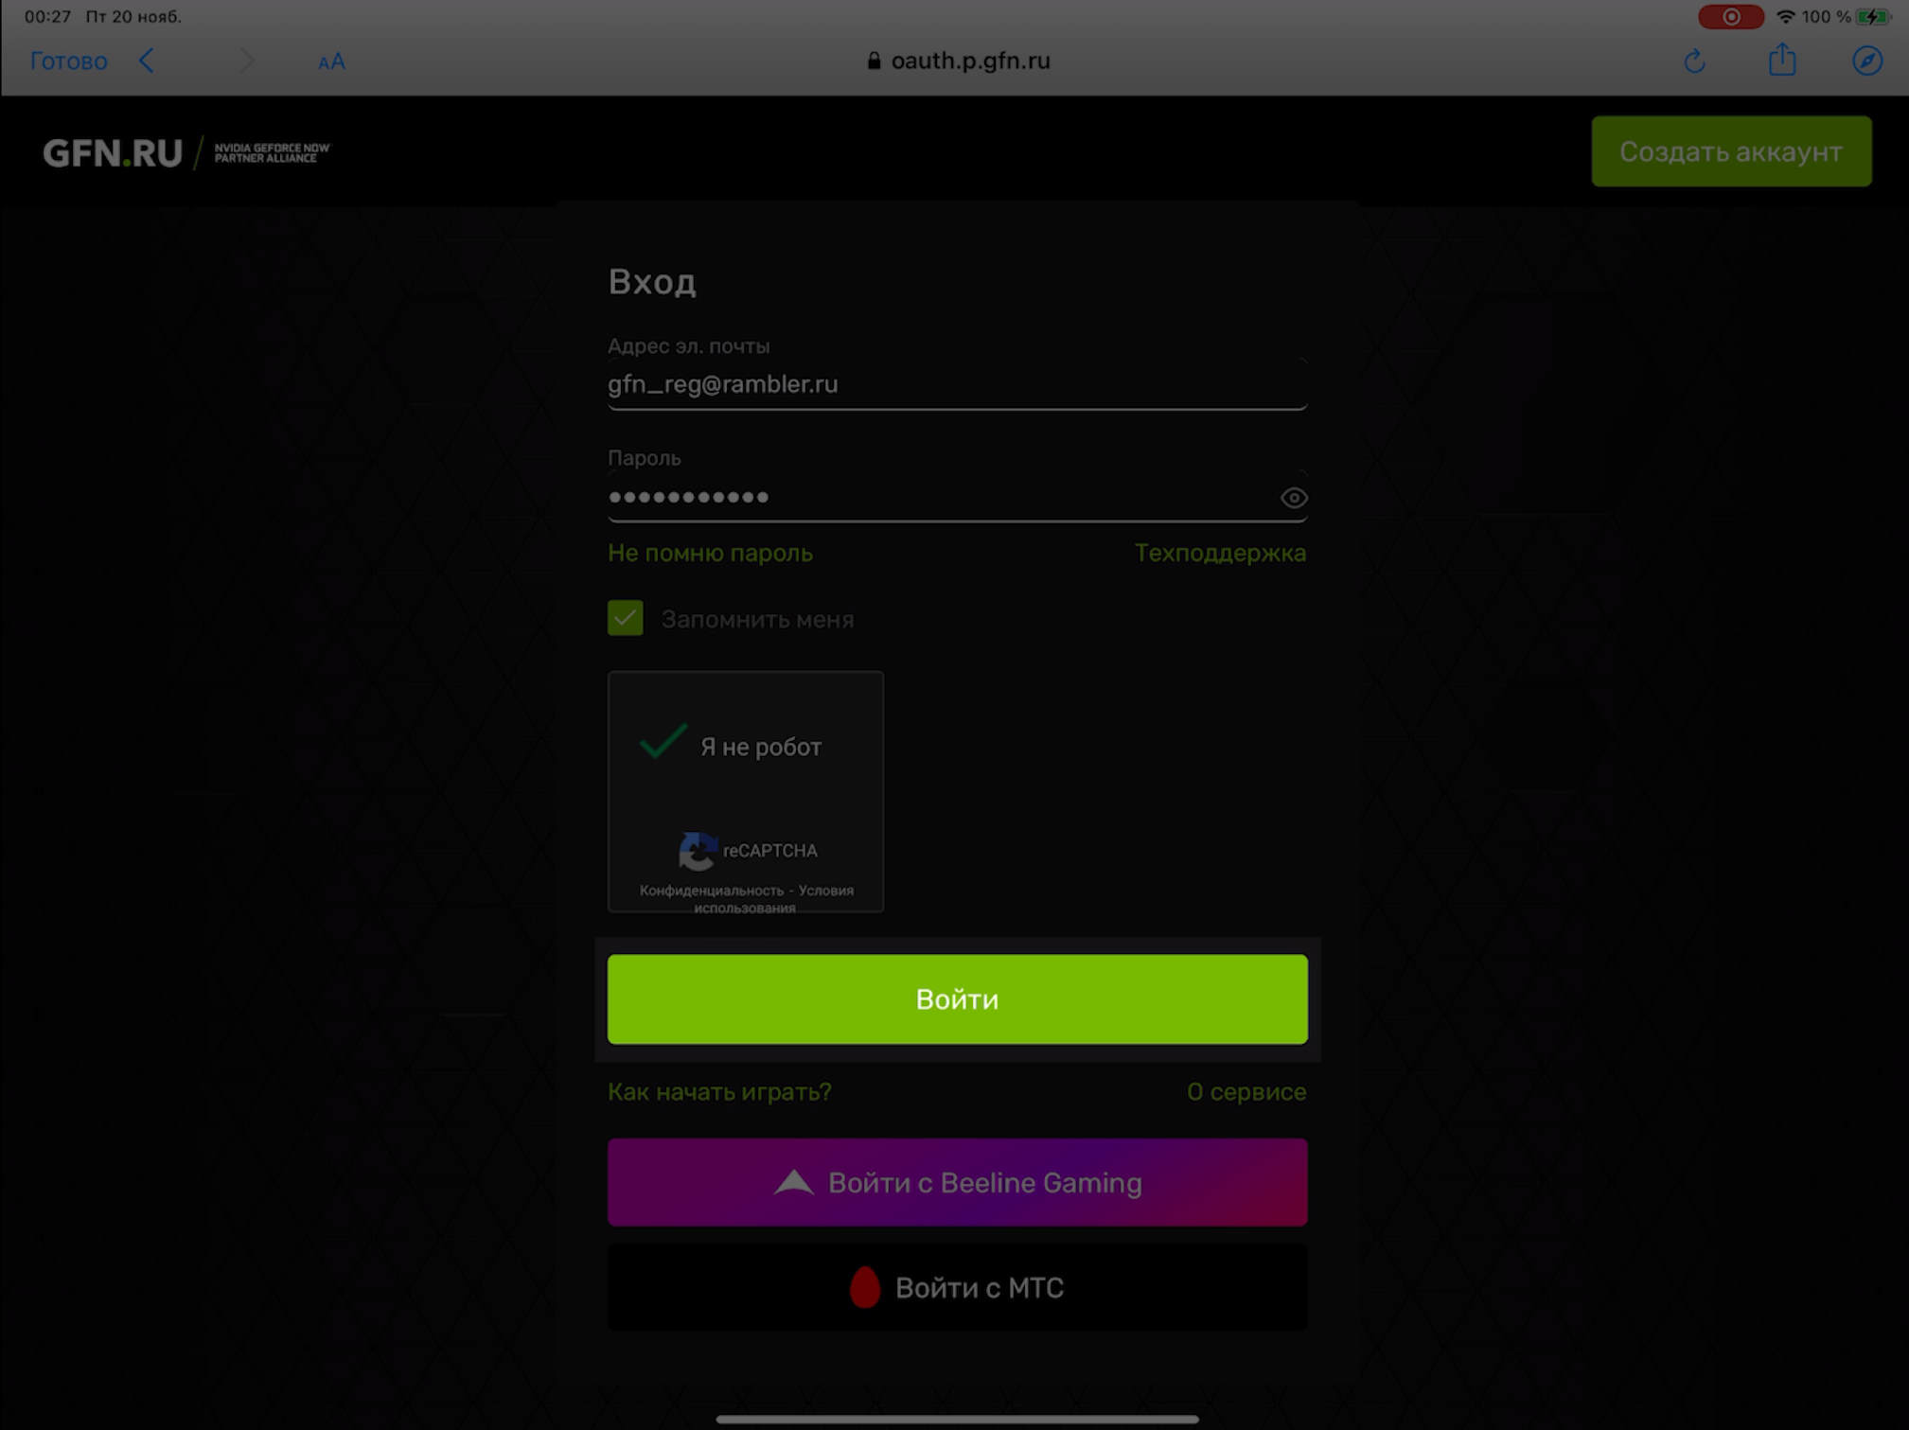Tap the red screen recording indicator

pyautogui.click(x=1730, y=16)
